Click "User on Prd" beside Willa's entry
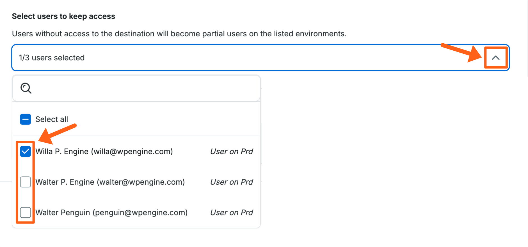 click(x=232, y=151)
